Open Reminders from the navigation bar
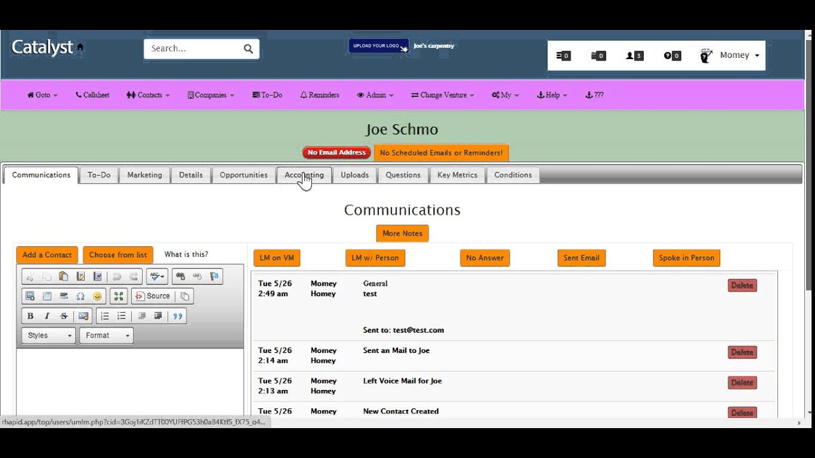The height and width of the screenshot is (458, 815). (x=320, y=95)
